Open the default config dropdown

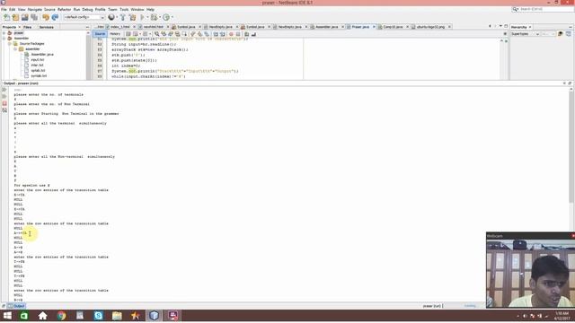point(84,17)
